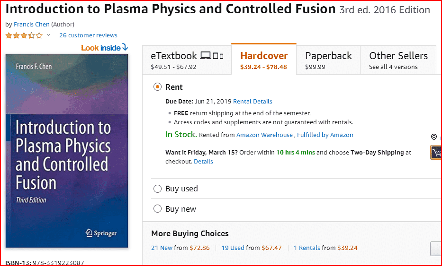Screen dimensions: 442x266
Task: Click the delivery location pin icon
Action: tap(433, 137)
